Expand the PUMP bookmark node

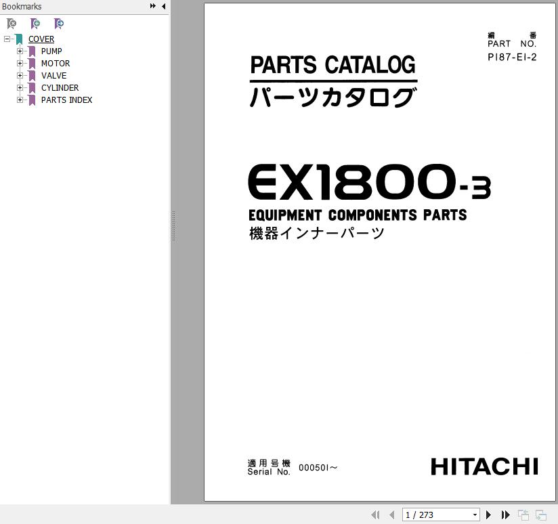pyautogui.click(x=20, y=51)
